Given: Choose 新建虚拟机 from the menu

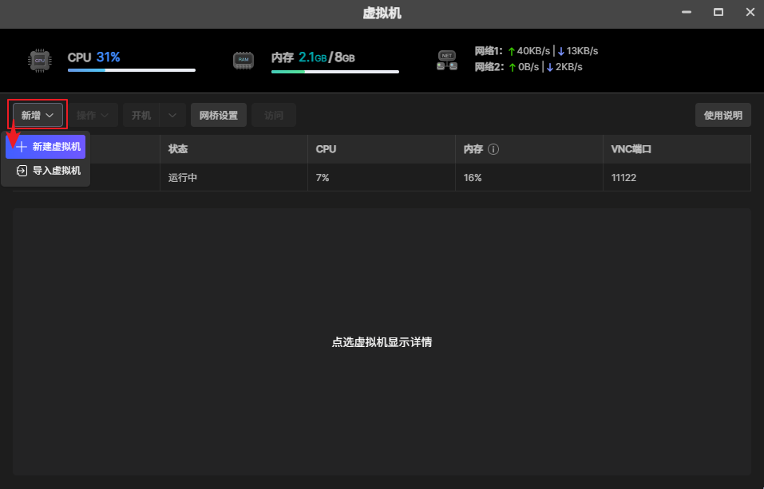Looking at the screenshot, I should pyautogui.click(x=56, y=147).
